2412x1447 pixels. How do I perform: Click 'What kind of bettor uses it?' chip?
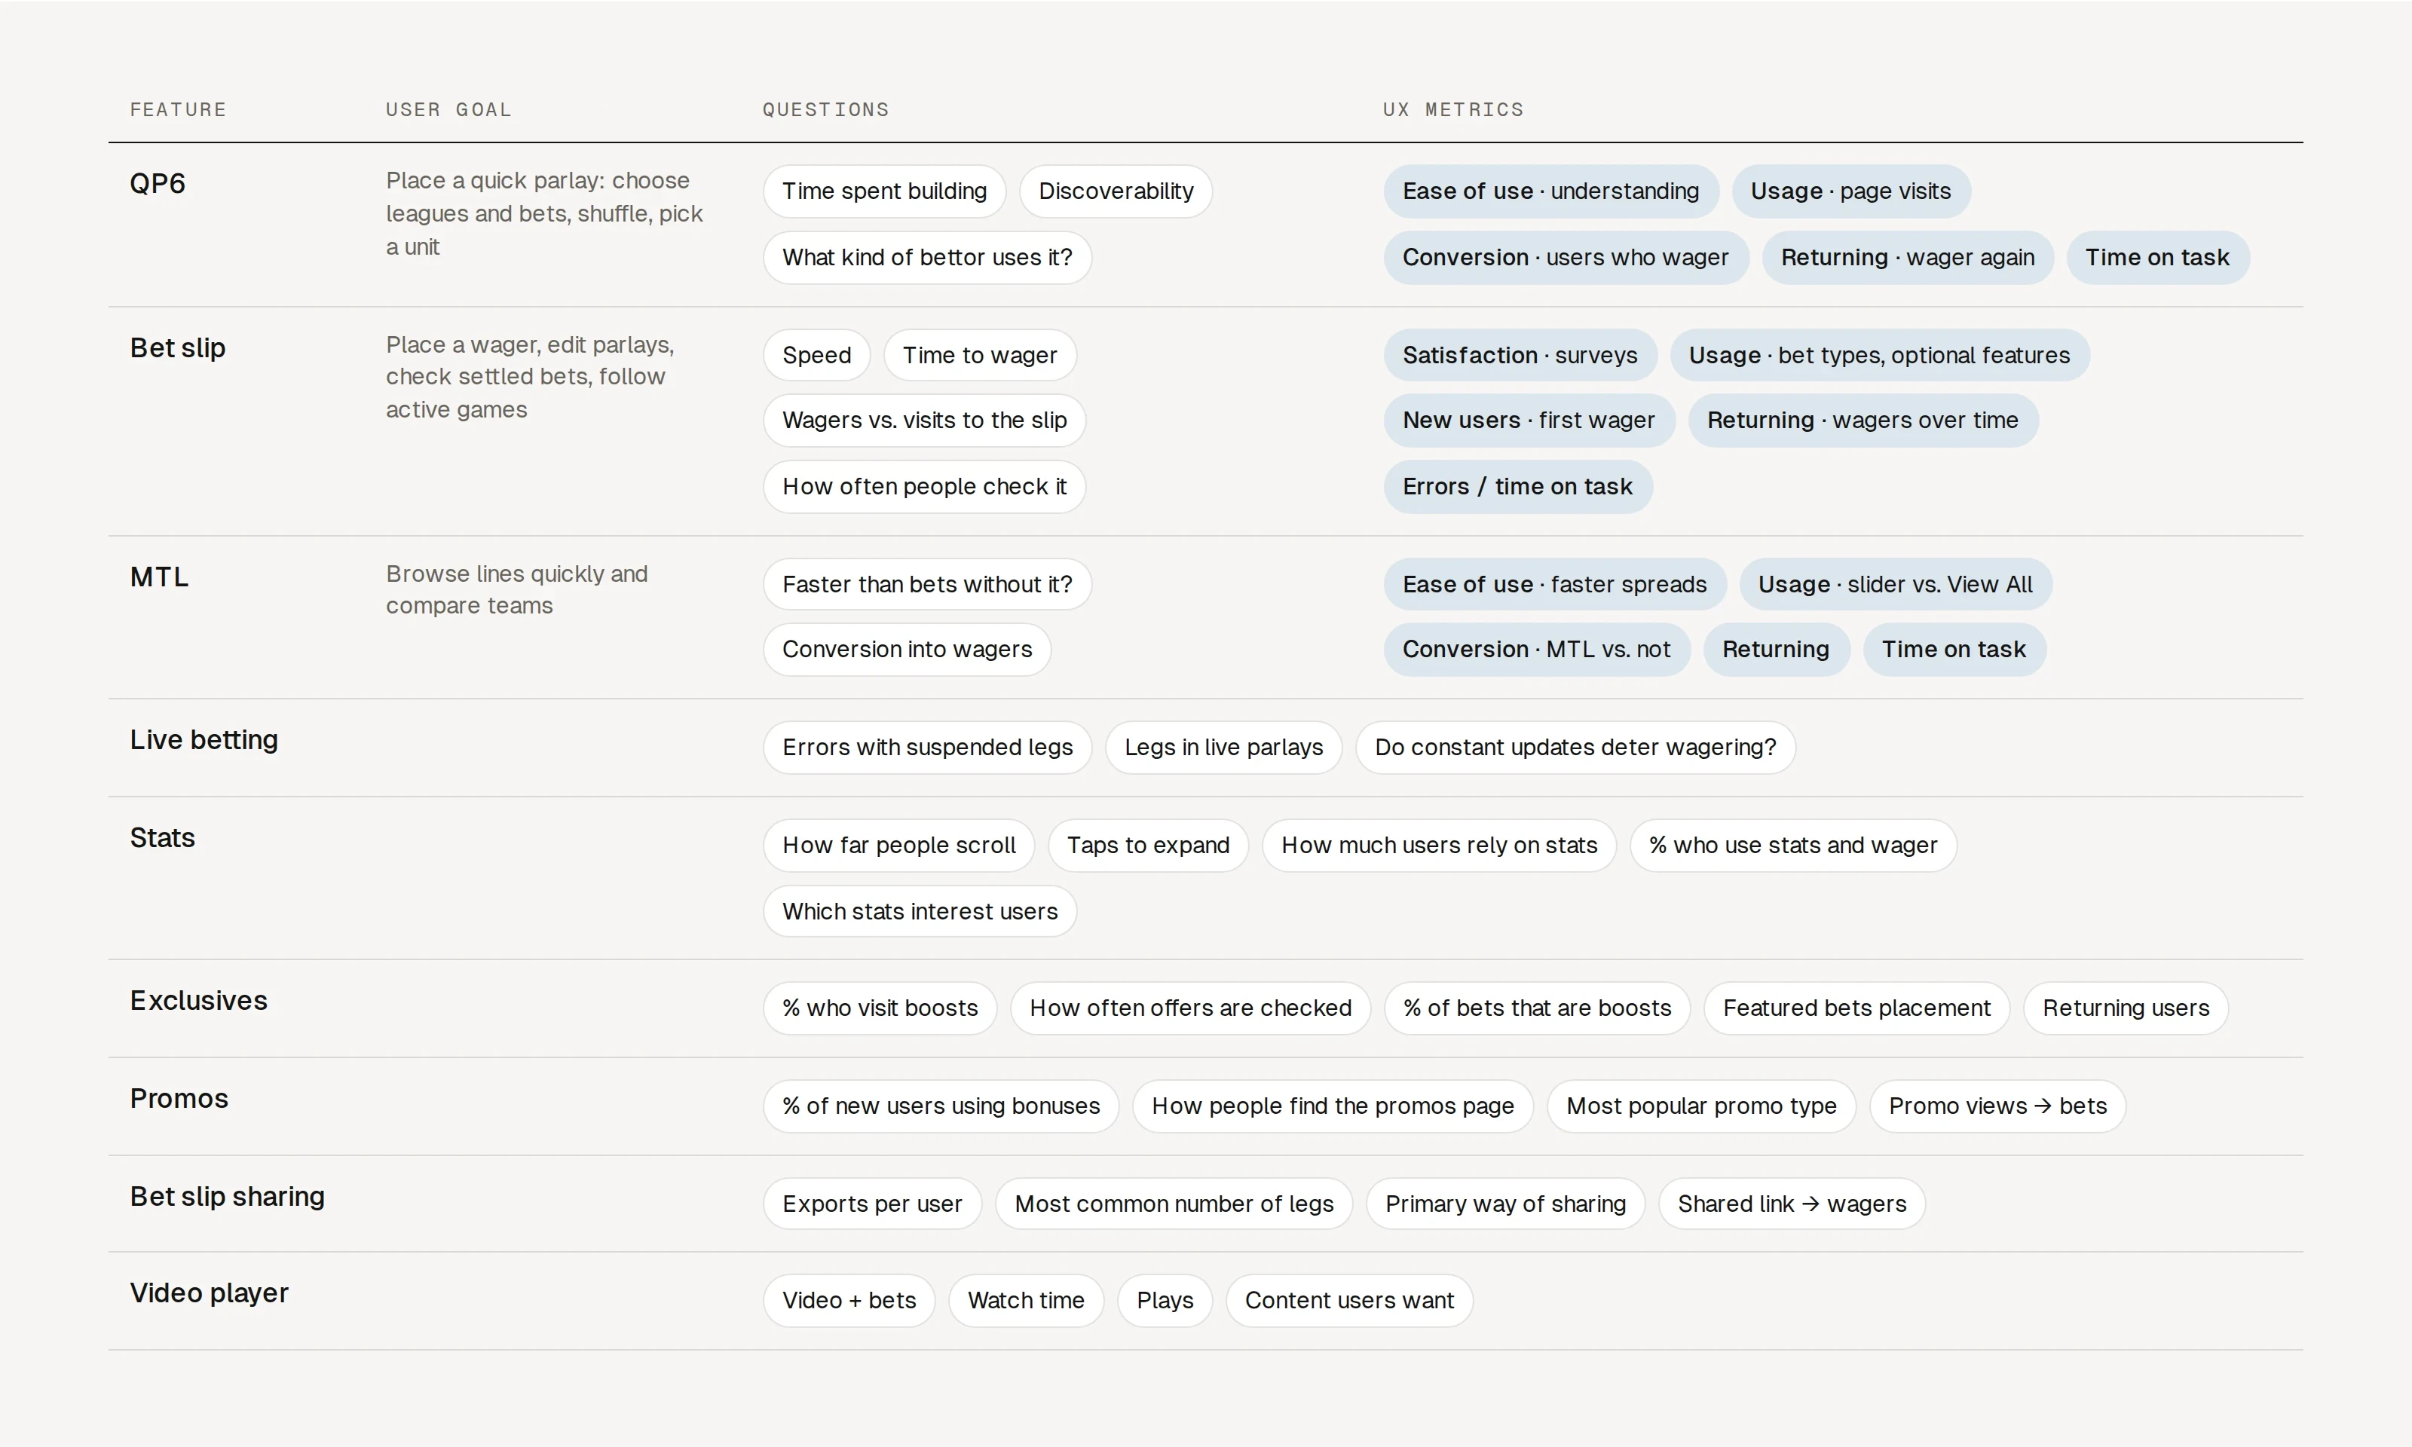pyautogui.click(x=926, y=258)
